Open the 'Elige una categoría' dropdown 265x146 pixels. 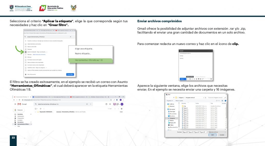click(x=41, y=68)
